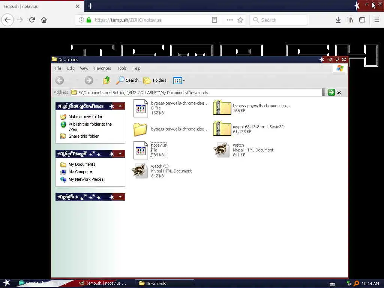Expand the Details panel
The height and width of the screenshot is (288, 384).
[120, 197]
